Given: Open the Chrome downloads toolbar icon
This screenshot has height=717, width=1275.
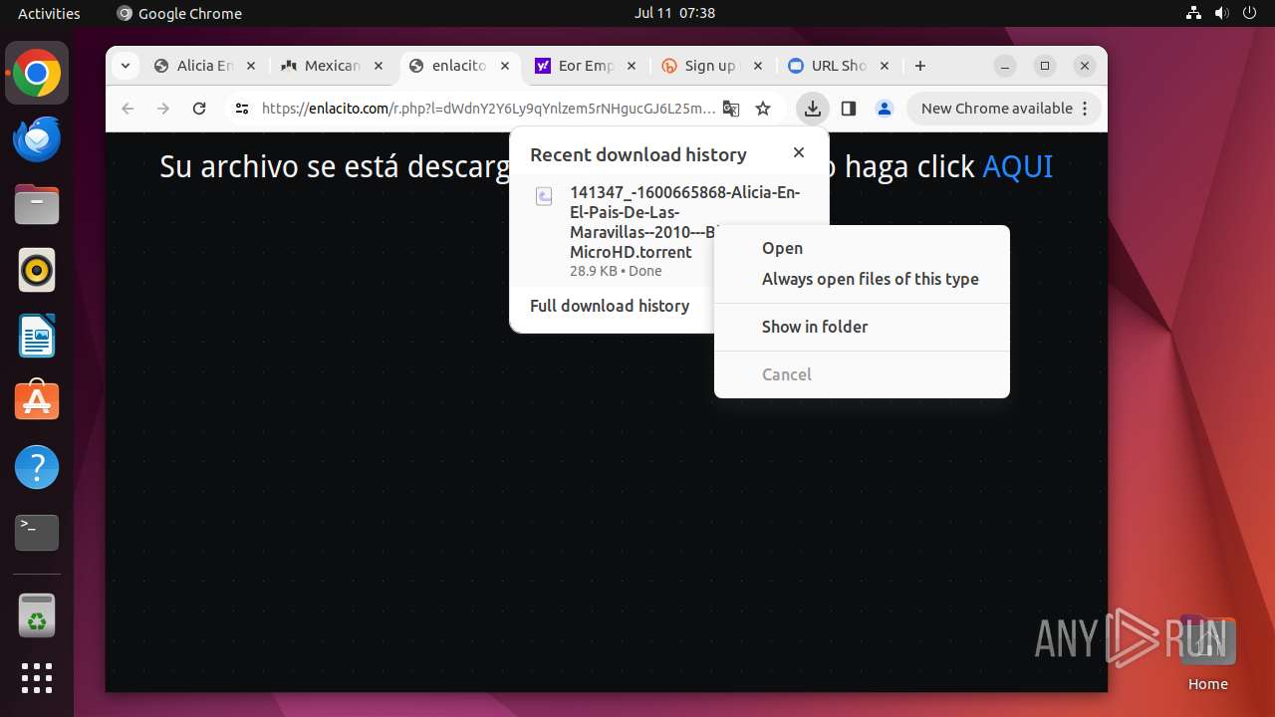Looking at the screenshot, I should point(813,109).
